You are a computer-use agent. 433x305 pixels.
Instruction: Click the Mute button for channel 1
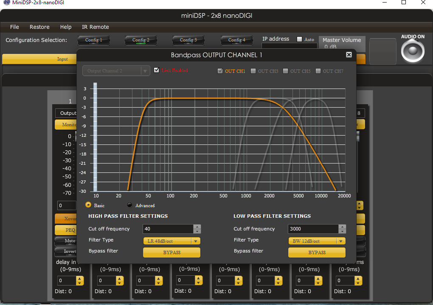tap(66, 241)
